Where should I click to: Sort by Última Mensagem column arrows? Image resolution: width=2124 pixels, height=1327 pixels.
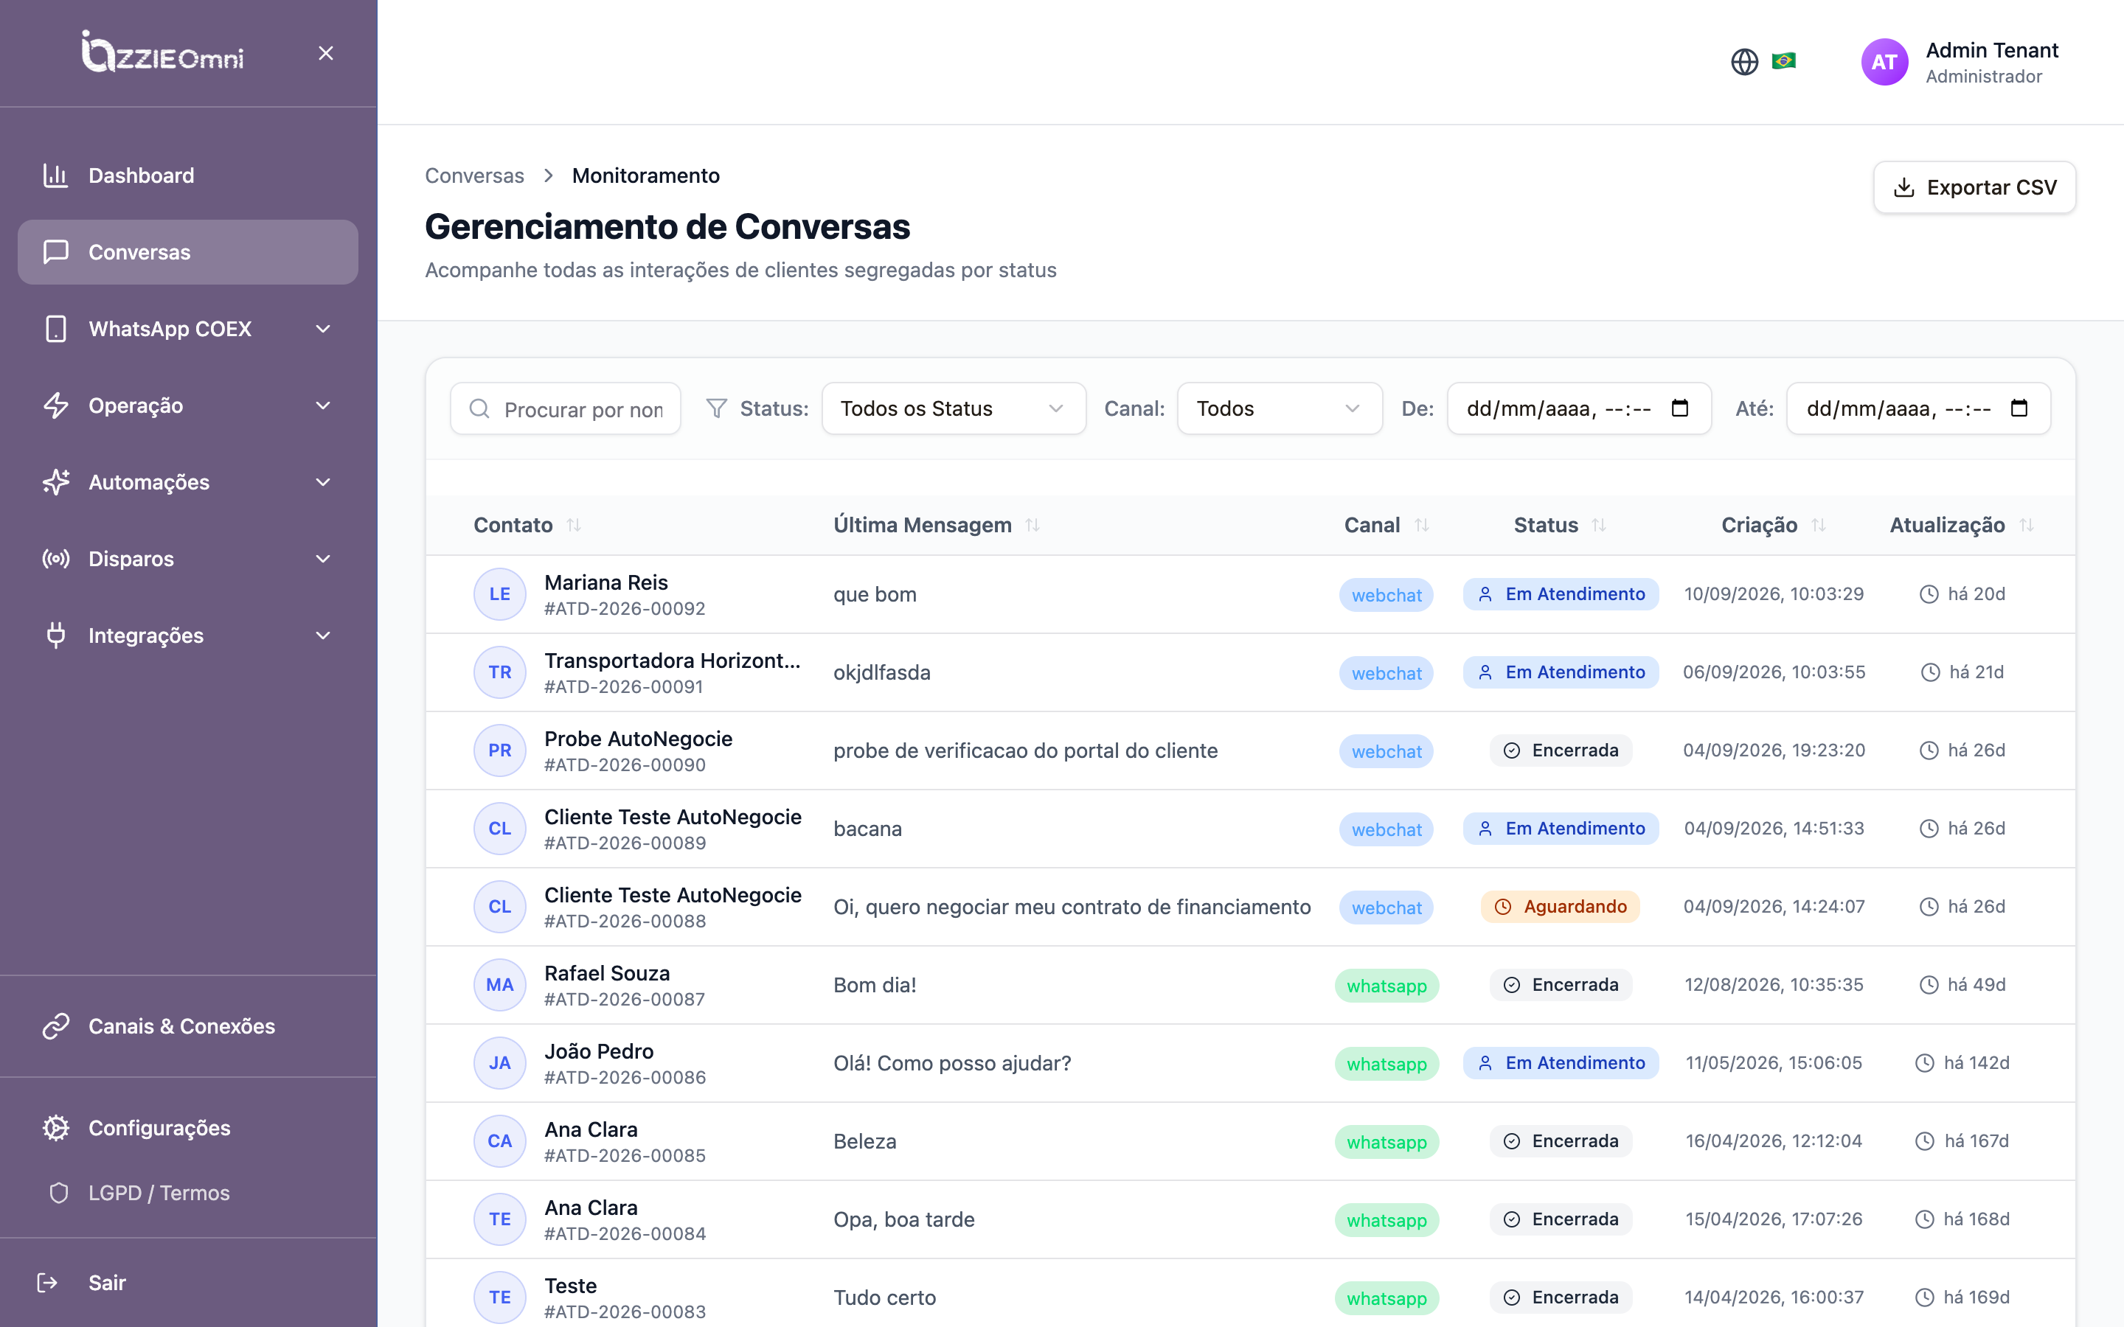tap(1032, 525)
